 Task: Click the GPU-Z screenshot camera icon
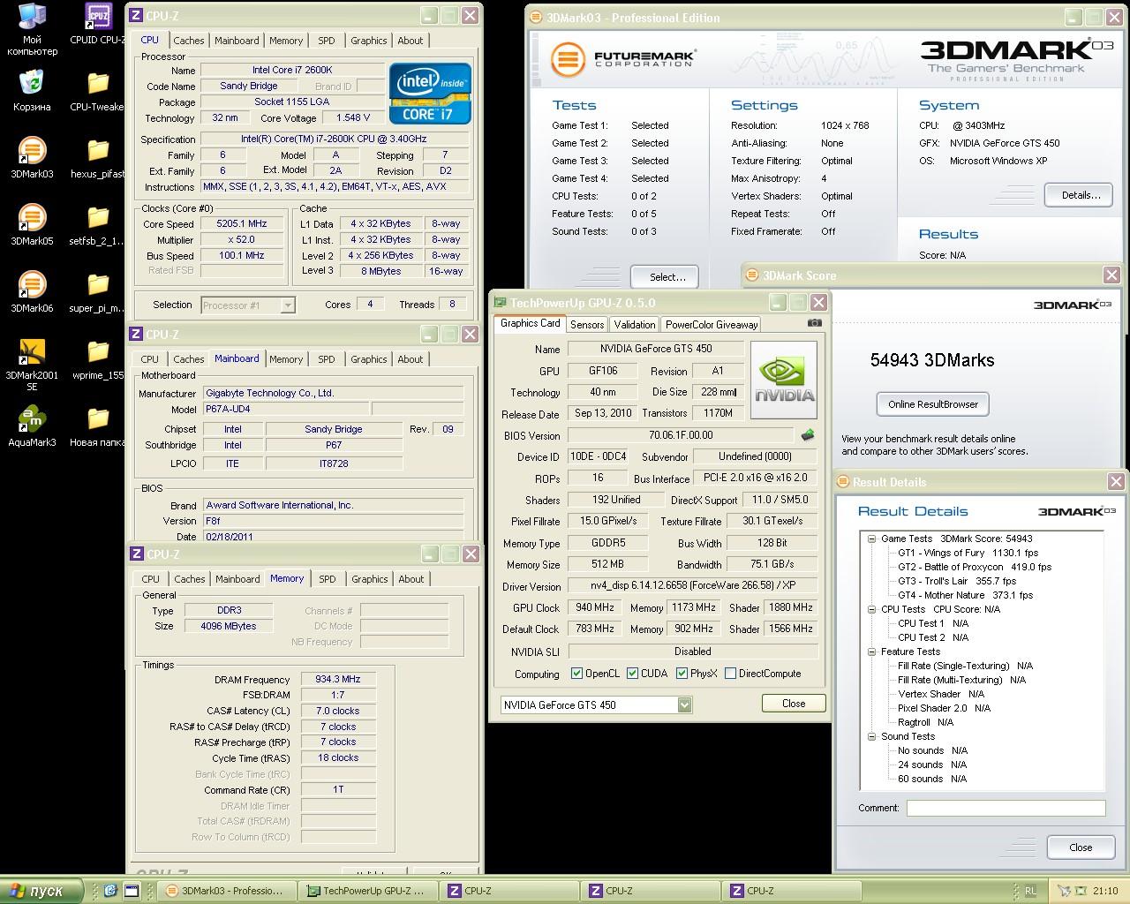click(815, 323)
